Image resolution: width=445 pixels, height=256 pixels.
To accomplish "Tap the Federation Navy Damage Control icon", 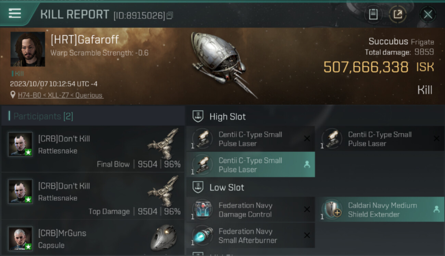I will coord(202,210).
